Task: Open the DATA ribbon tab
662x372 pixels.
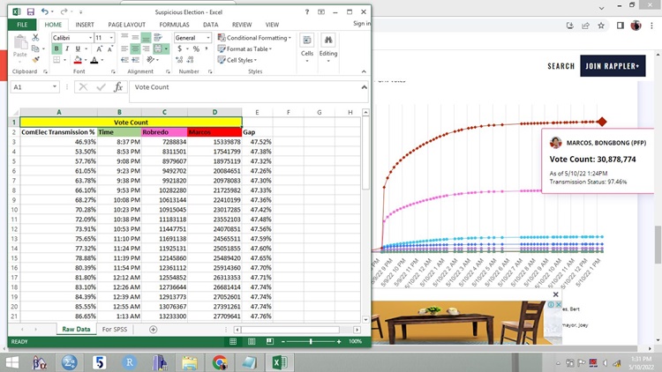Action: 211,25
